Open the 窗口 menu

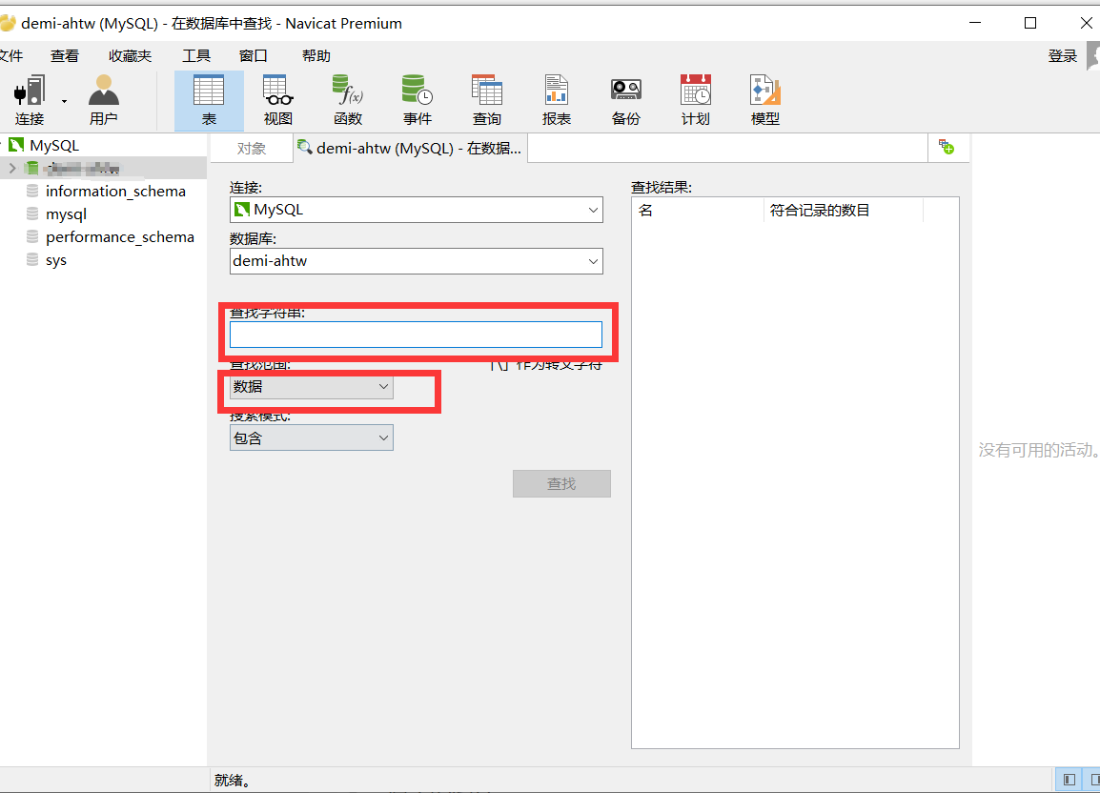tap(254, 55)
